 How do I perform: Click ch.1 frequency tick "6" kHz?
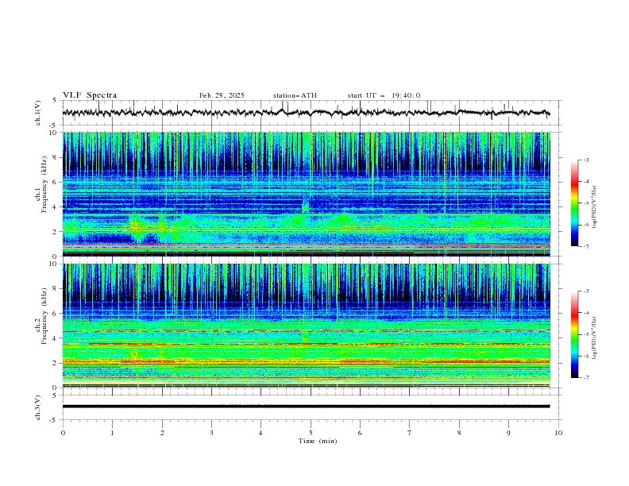click(x=56, y=182)
